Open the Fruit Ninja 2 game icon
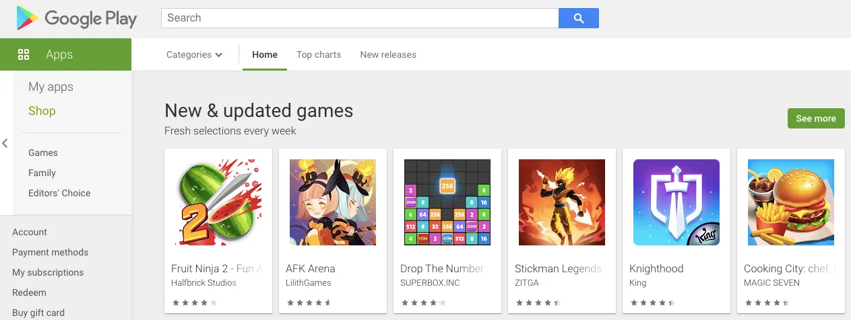Screen dimensions: 851x320 (218, 202)
